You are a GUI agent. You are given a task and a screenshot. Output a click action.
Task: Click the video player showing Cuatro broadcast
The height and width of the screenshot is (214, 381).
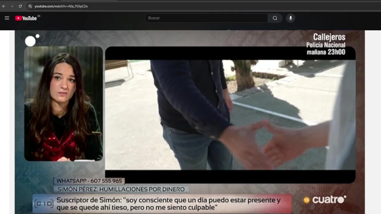coord(190,122)
